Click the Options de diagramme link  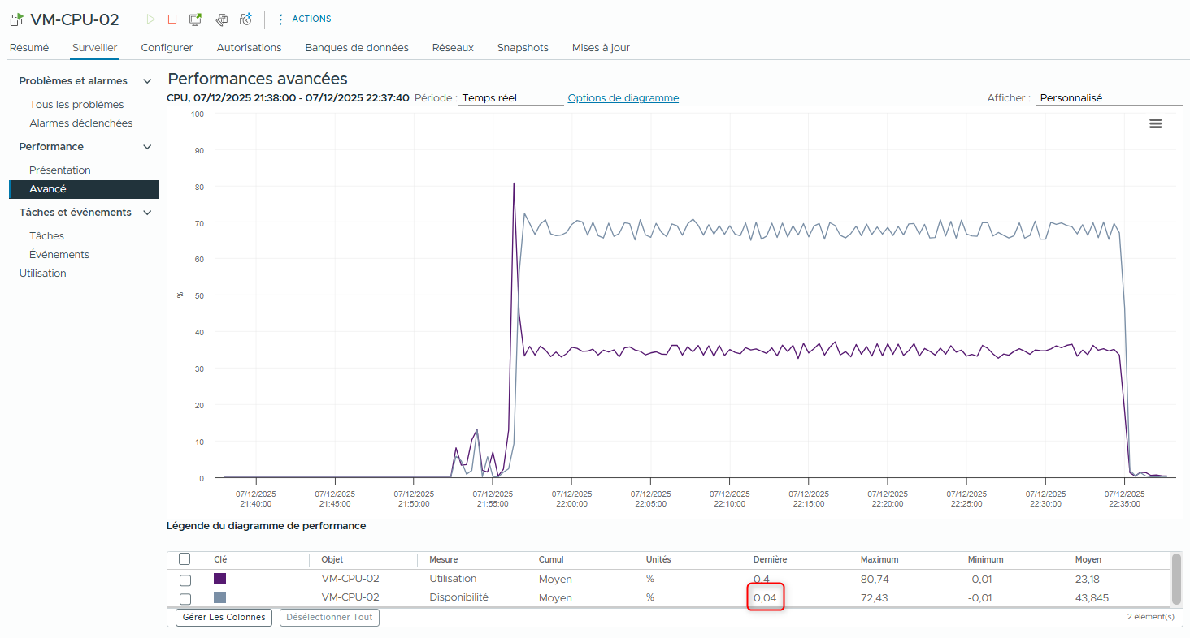(x=623, y=98)
